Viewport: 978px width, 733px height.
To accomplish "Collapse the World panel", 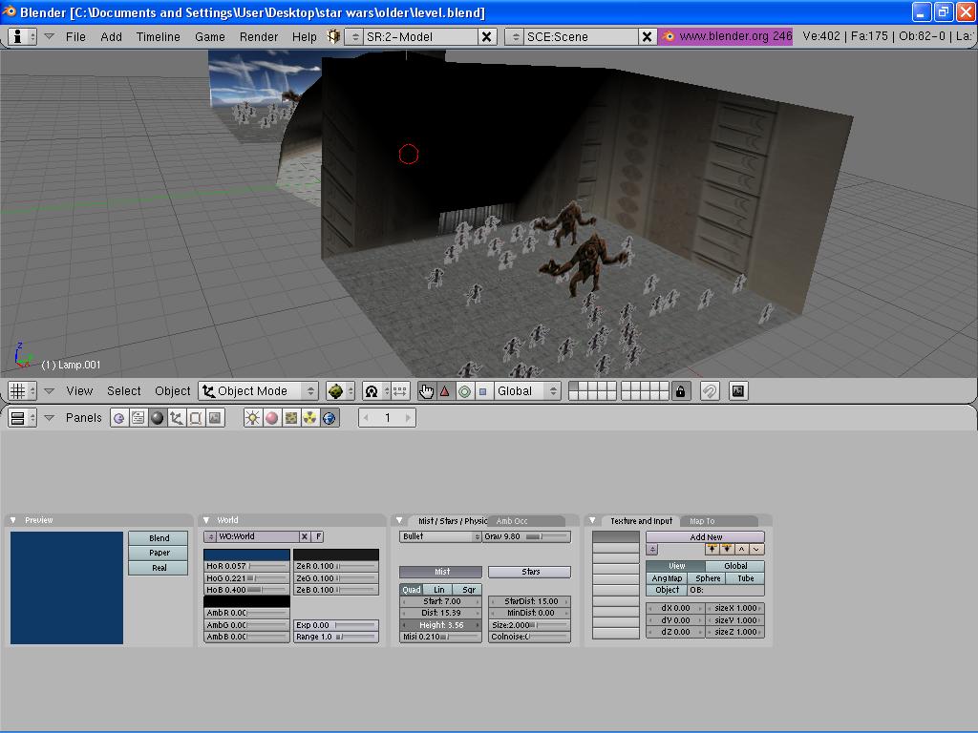I will pos(206,520).
